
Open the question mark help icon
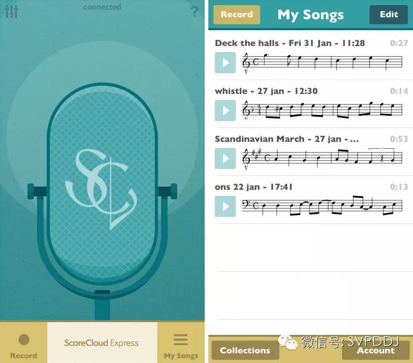click(x=195, y=12)
